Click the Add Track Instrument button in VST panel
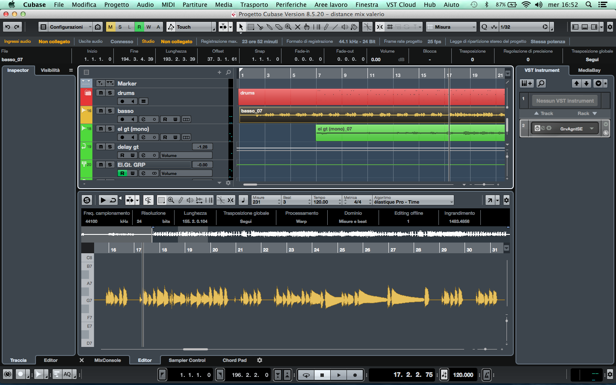The height and width of the screenshot is (385, 616). [527, 83]
